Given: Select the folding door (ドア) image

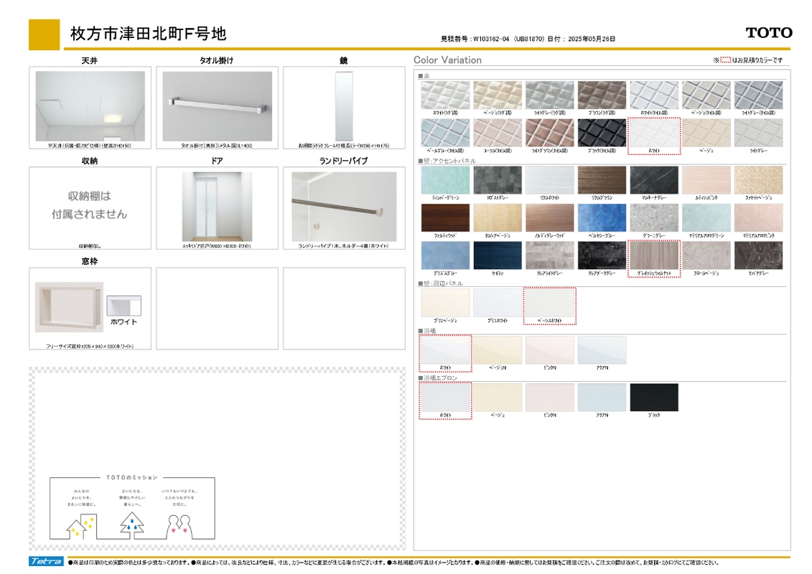Looking at the screenshot, I should 216,207.
